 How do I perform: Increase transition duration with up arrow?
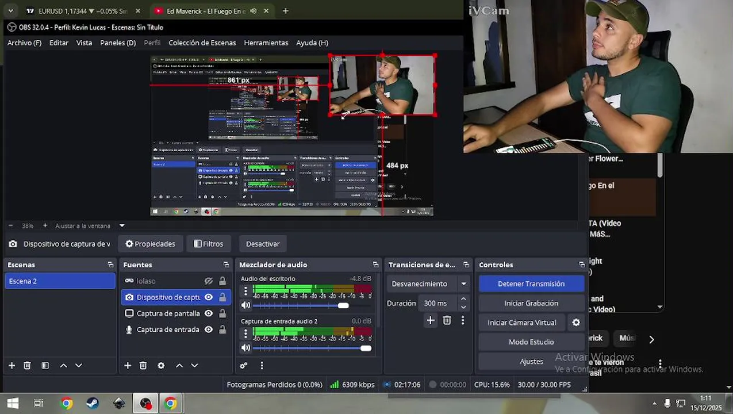463,299
